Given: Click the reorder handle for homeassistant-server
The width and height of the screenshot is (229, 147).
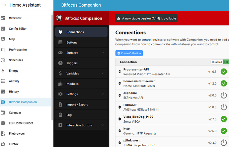Looking at the screenshot, I should coord(119,83).
